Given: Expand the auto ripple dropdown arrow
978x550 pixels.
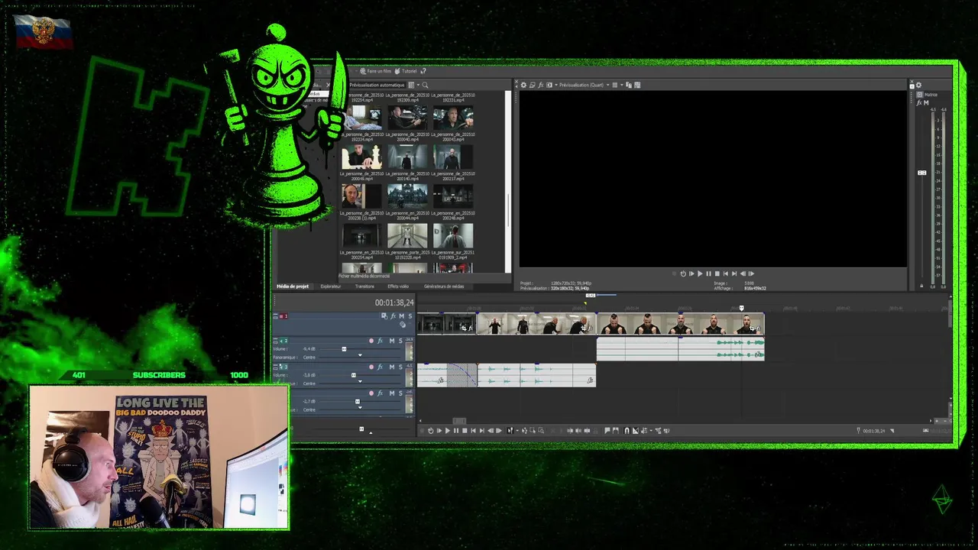Looking at the screenshot, I should point(651,431).
